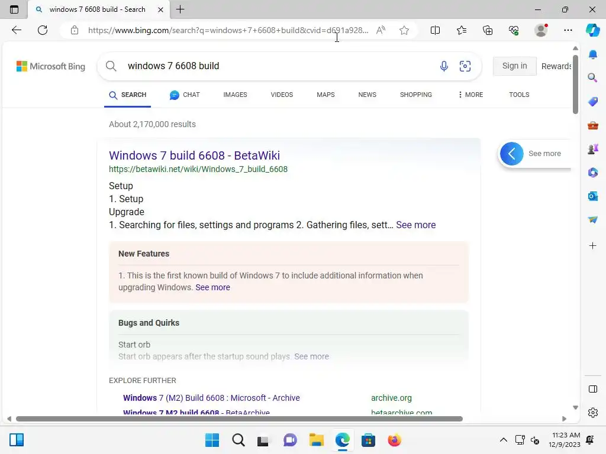Click the blue See more arrow button
The image size is (606, 454).
click(511, 154)
